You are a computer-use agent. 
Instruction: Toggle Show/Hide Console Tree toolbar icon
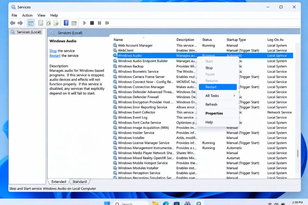pyautogui.click(x=31, y=23)
